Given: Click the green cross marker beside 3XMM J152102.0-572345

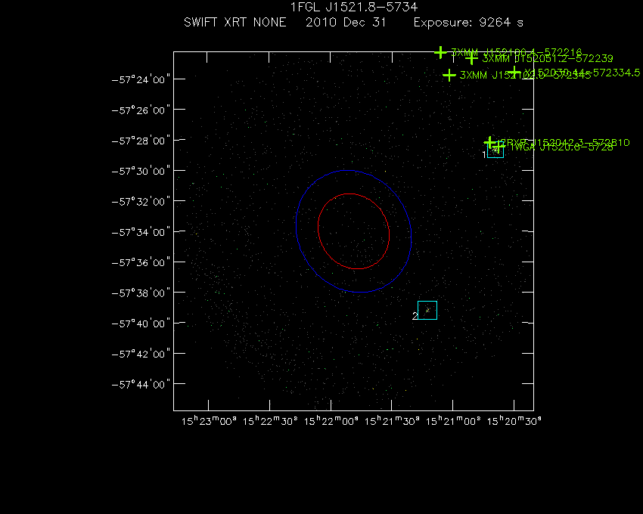Looking at the screenshot, I should click(449, 75).
